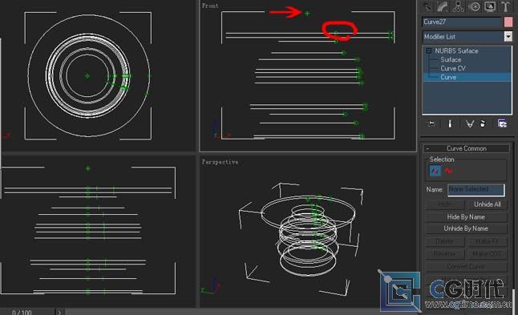Screen dimensions: 518x315
Task: Click the Front viewport label
Action: pos(210,6)
